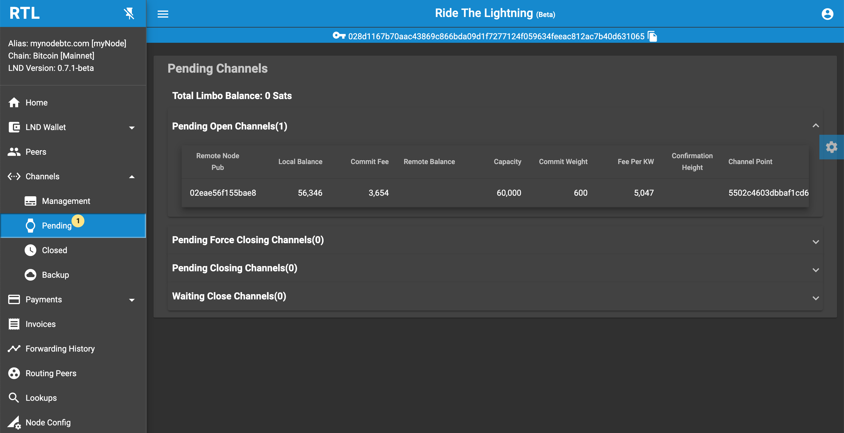Screen dimensions: 844x433
Task: Expand the LND Wallet submenu arrow
Action: click(132, 128)
